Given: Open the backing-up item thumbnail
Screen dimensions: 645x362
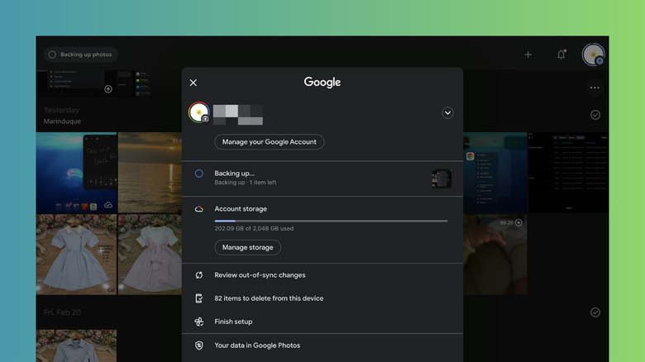Looking at the screenshot, I should tap(442, 179).
